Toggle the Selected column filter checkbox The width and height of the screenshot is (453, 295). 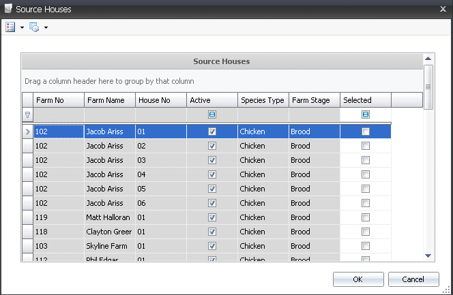pos(366,115)
